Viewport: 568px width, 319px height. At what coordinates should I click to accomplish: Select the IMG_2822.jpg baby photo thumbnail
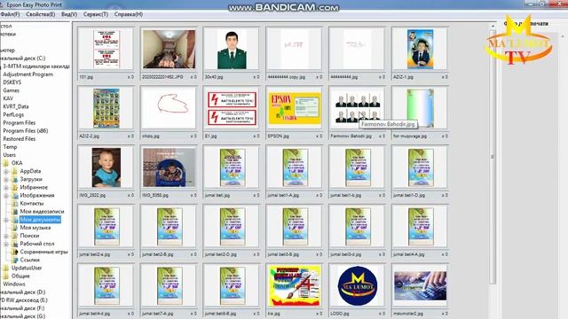click(106, 167)
